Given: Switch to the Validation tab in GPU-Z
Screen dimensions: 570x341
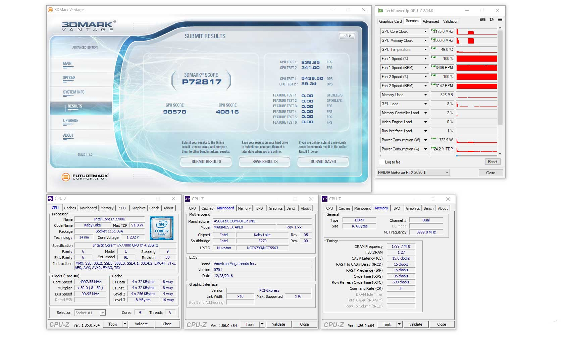Looking at the screenshot, I should (451, 21).
